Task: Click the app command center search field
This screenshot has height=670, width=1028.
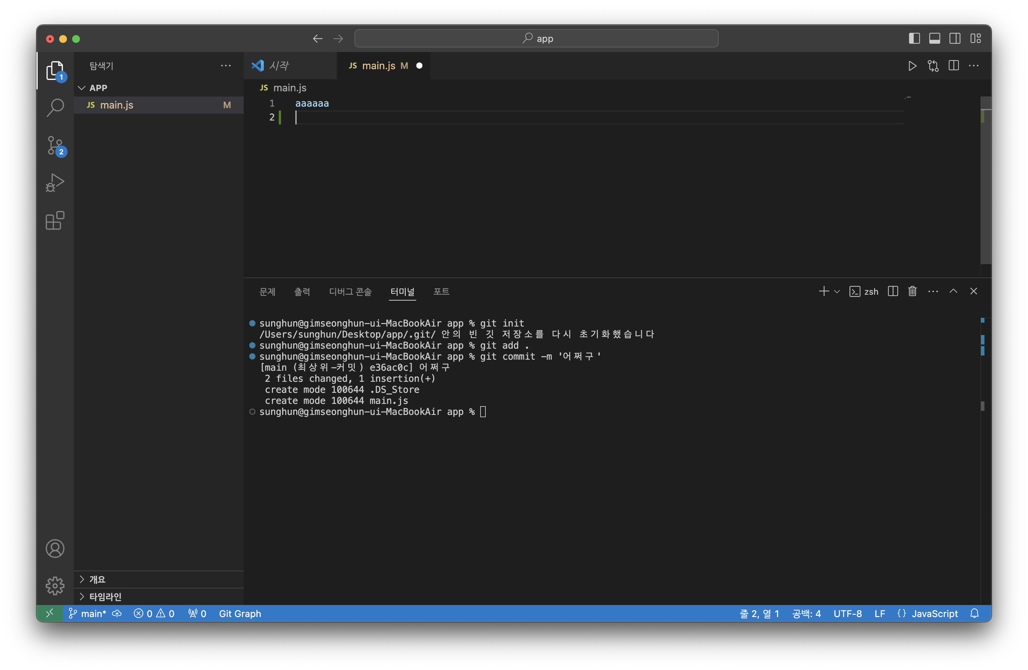Action: point(536,38)
